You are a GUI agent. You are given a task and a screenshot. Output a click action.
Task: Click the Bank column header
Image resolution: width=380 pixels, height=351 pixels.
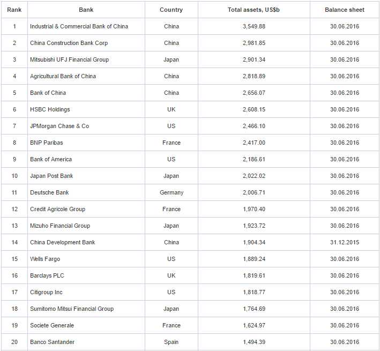[86, 10]
